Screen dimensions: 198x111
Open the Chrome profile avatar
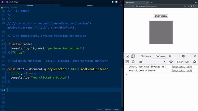[192, 6]
